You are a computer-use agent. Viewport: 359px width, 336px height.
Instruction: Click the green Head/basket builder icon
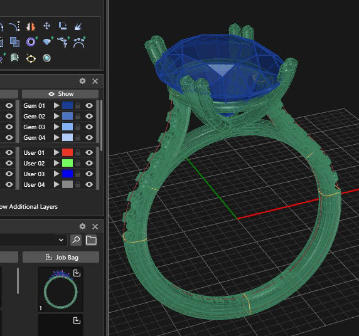click(14, 58)
